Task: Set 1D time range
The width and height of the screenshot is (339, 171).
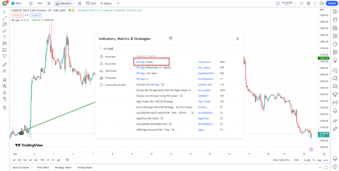Action: [14, 160]
